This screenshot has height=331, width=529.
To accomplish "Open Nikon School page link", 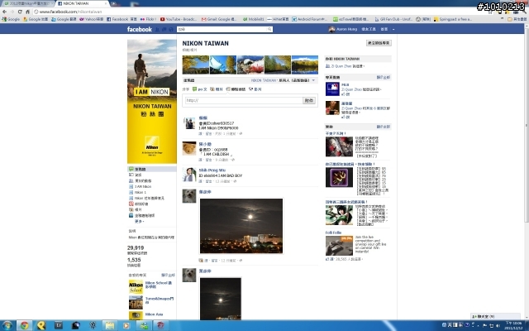I will click(159, 285).
